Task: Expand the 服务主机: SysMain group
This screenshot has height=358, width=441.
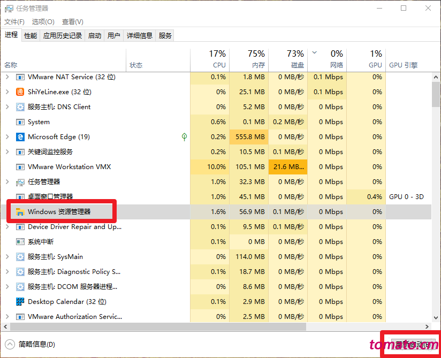Action: (x=7, y=256)
